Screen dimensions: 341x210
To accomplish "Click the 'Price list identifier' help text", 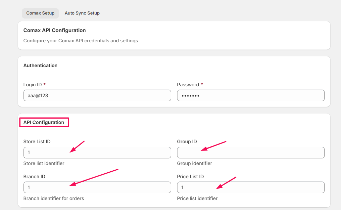I will pyautogui.click(x=197, y=198).
